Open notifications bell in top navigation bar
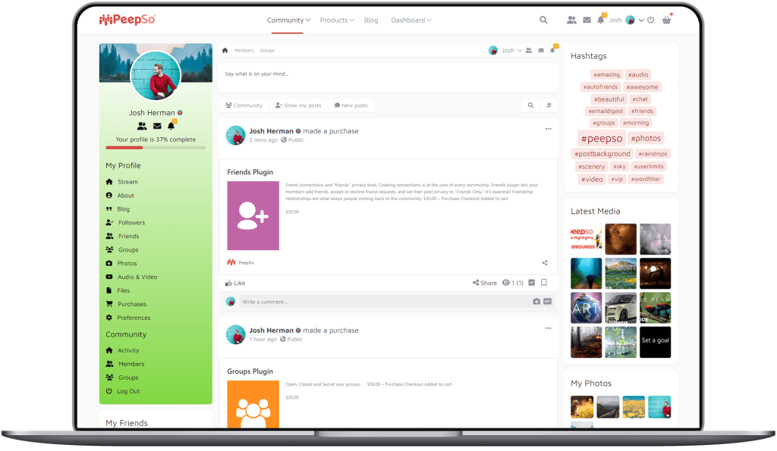 coord(601,20)
